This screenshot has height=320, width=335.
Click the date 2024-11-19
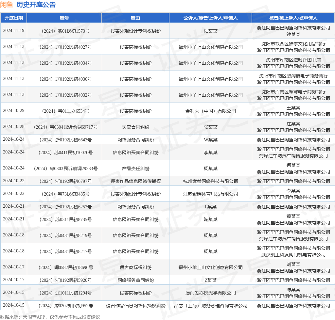point(14,30)
